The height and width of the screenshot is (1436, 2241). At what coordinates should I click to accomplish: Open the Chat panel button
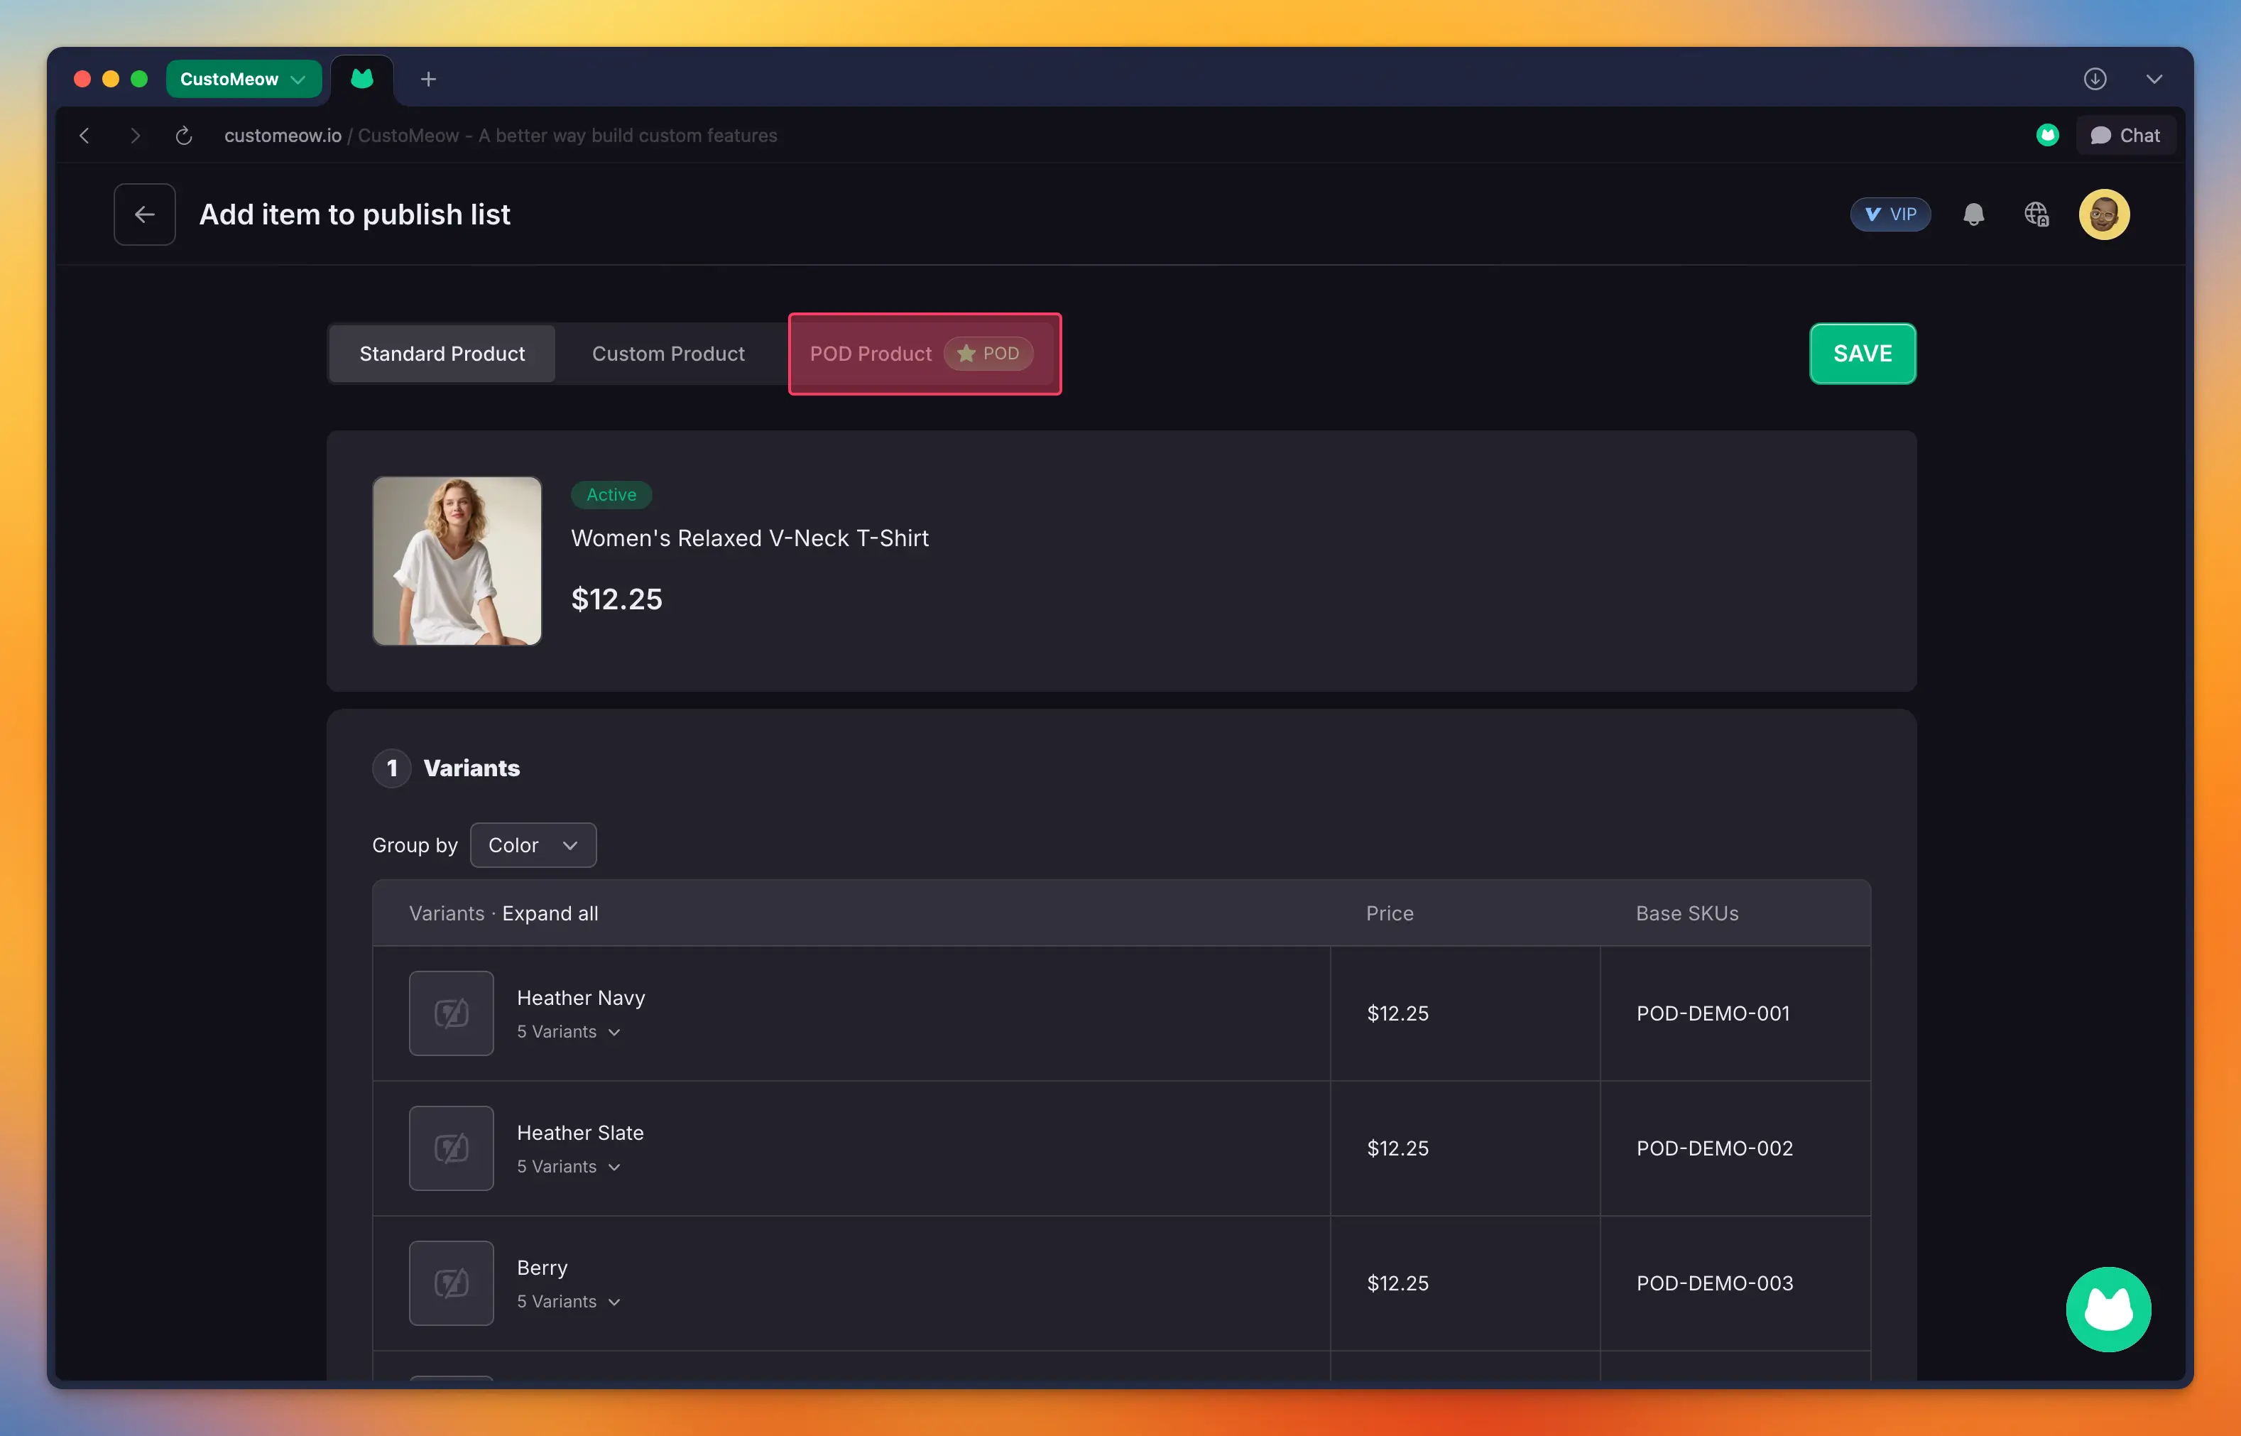[x=2125, y=136]
